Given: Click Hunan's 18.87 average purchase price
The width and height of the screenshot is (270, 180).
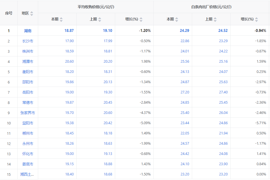Looking at the screenshot, I should [x=69, y=31].
